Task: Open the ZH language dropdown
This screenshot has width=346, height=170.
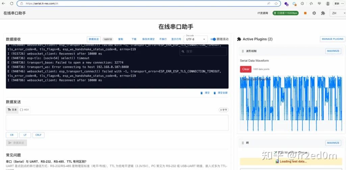Action: (338, 13)
